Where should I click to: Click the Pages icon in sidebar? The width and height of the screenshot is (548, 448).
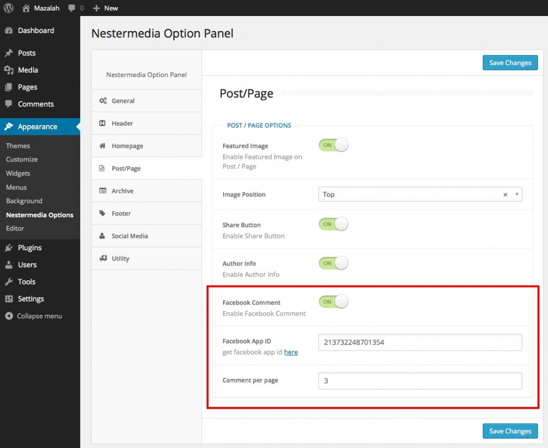[9, 87]
